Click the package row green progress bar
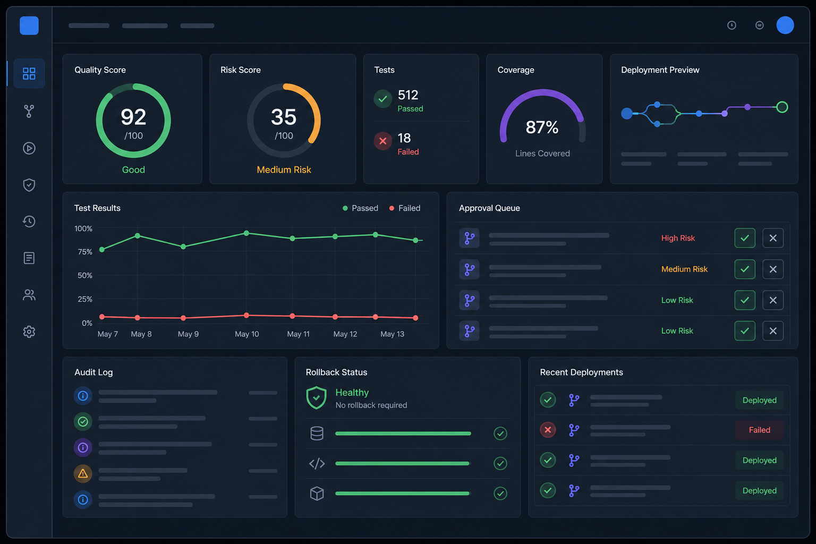Image resolution: width=816 pixels, height=544 pixels. coord(403,494)
